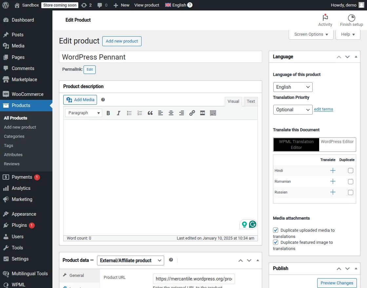The image size is (367, 288).
Task: Change the External/Affiliate product type dropdown
Action: (x=130, y=261)
